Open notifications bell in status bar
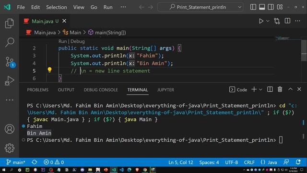307x173 pixels. [x=298, y=162]
